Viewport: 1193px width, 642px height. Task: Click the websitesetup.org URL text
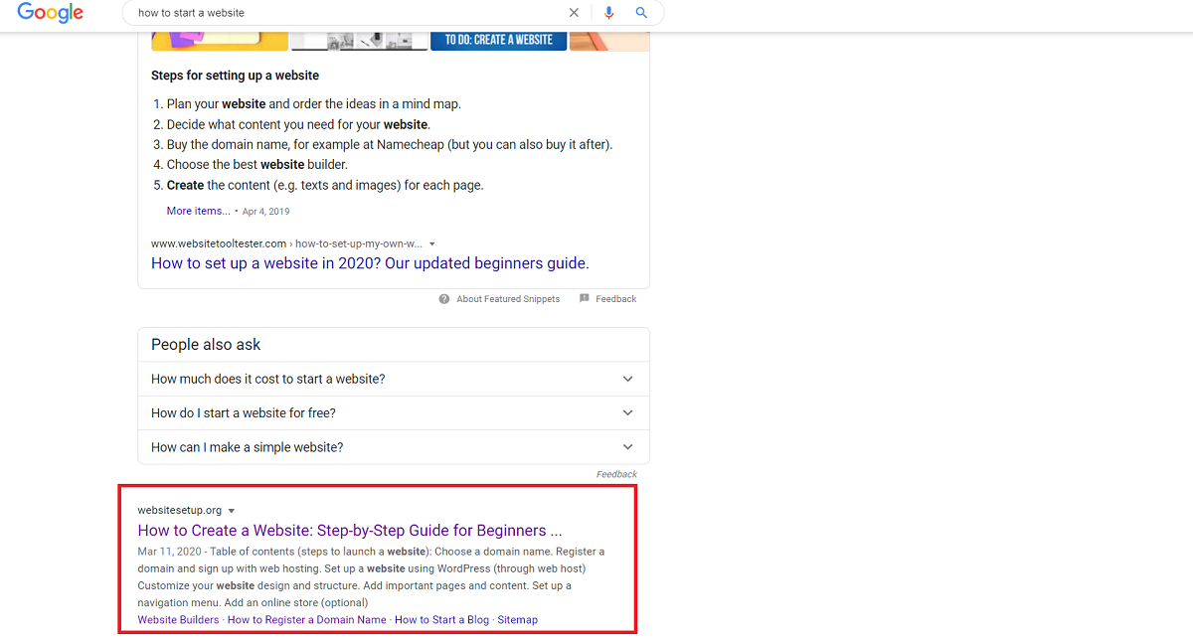(x=179, y=511)
